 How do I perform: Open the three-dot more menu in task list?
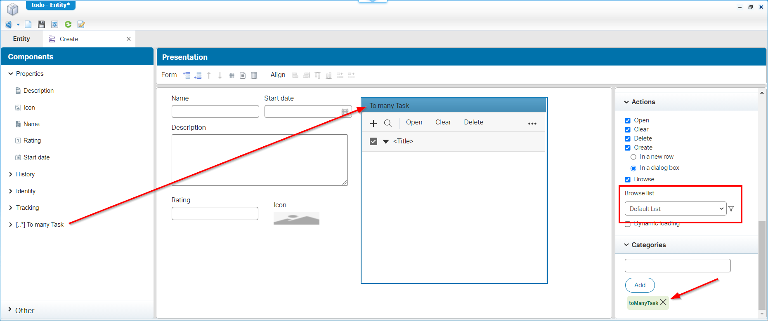(532, 124)
